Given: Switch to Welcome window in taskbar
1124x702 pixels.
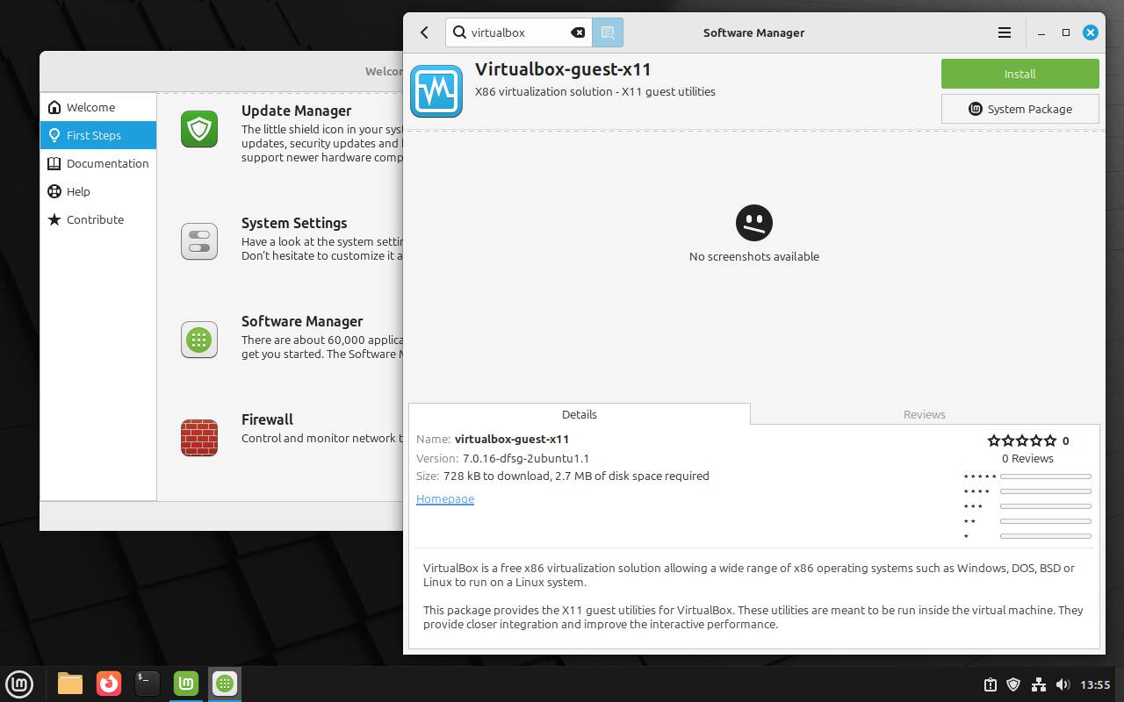Looking at the screenshot, I should 186,684.
